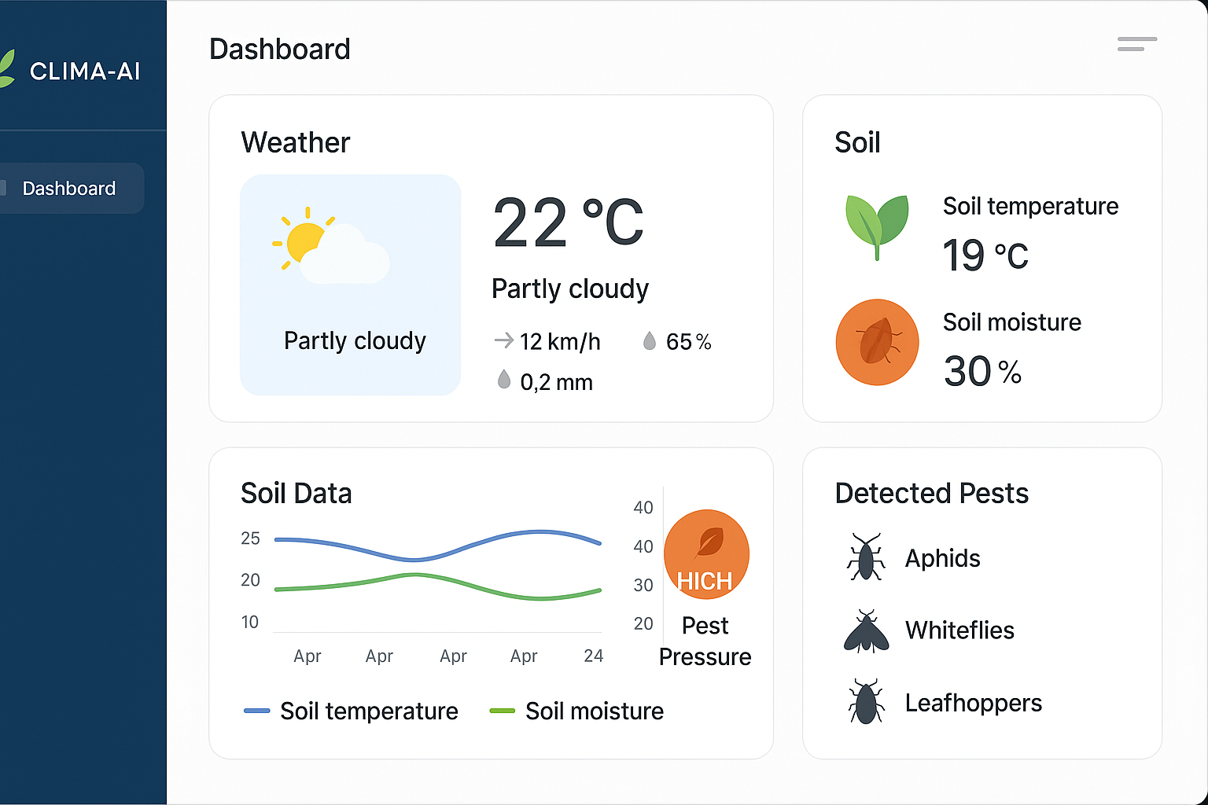
Task: Click the Leafhoppers insect icon
Action: [x=865, y=700]
